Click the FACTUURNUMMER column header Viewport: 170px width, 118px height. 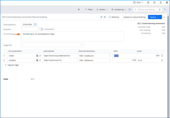(15, 51)
